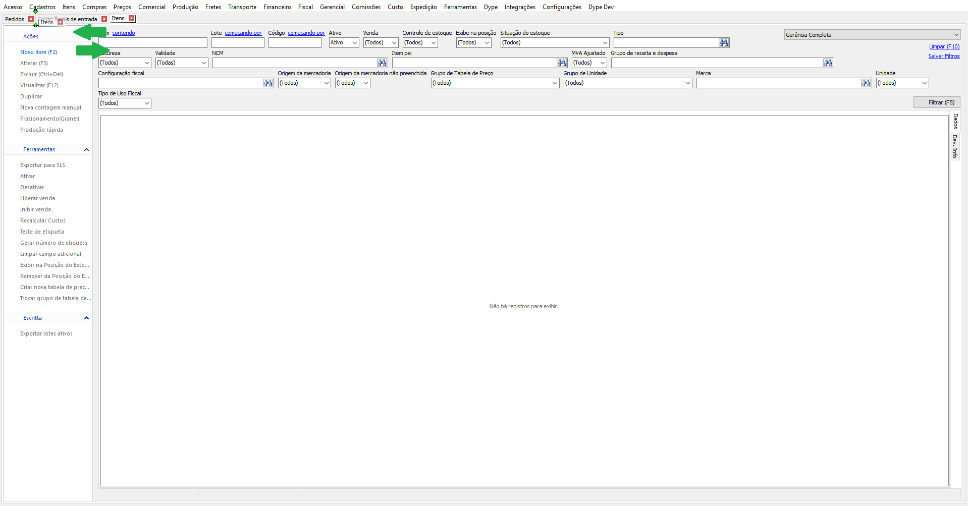The height and width of the screenshot is (506, 968).
Task: Switch to the Pedidos tab
Action: tap(15, 19)
